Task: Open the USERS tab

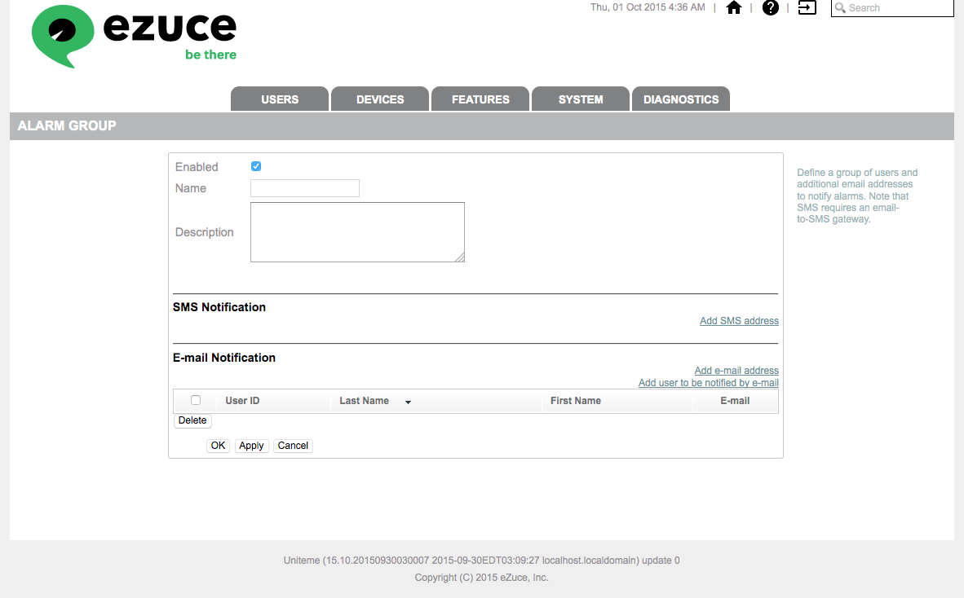Action: coord(280,99)
